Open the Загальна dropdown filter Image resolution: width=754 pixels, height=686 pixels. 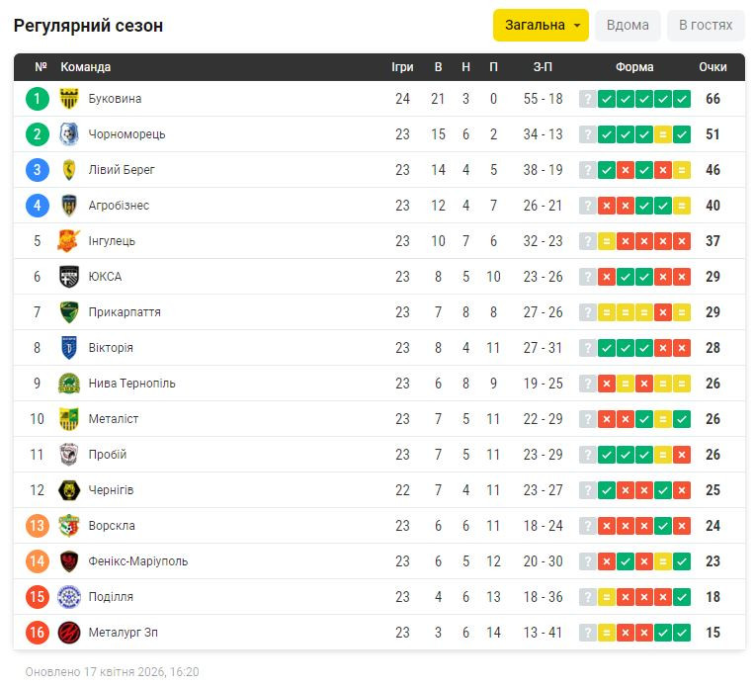pyautogui.click(x=541, y=26)
